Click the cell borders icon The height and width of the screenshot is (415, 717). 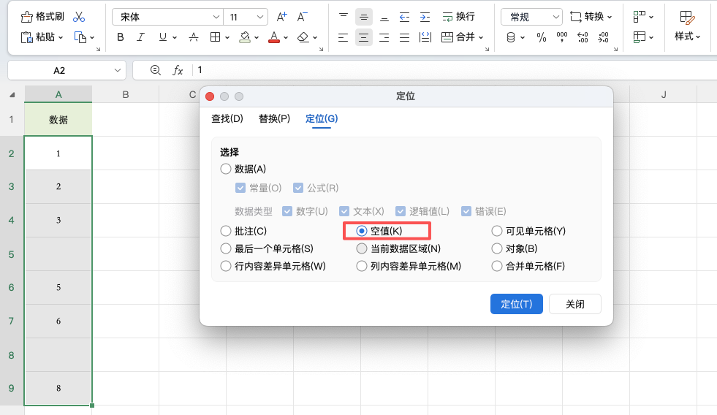(215, 37)
